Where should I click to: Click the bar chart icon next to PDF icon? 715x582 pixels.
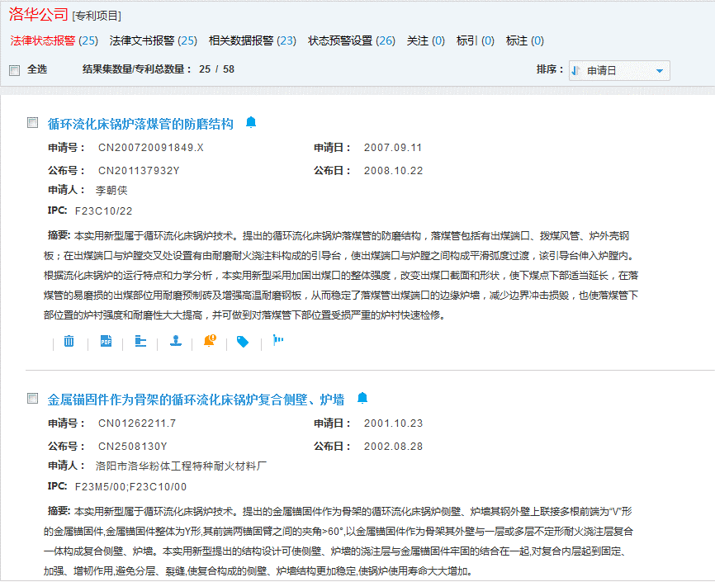point(140,341)
